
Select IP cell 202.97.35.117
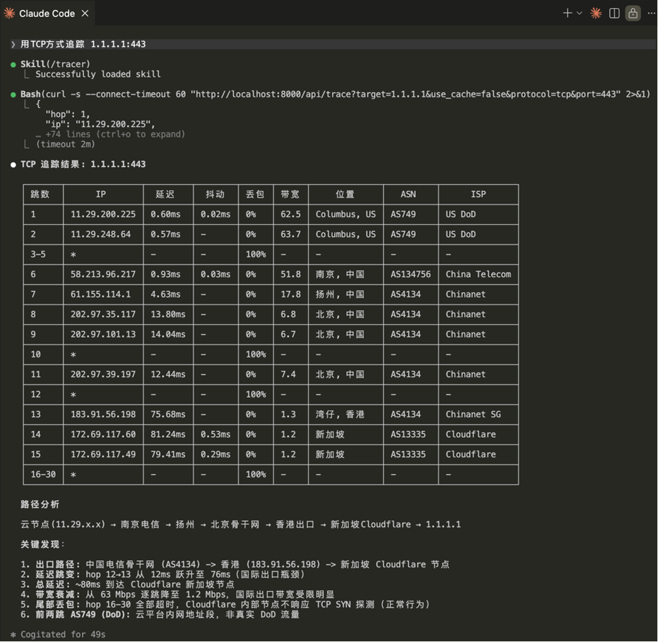pos(103,315)
